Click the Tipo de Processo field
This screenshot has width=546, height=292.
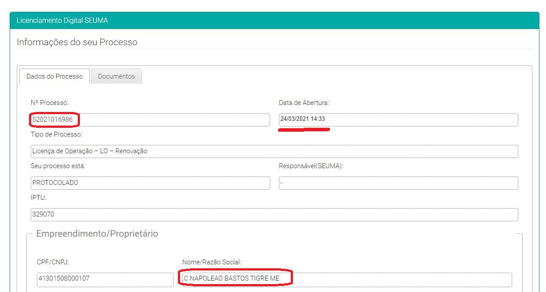click(x=274, y=151)
